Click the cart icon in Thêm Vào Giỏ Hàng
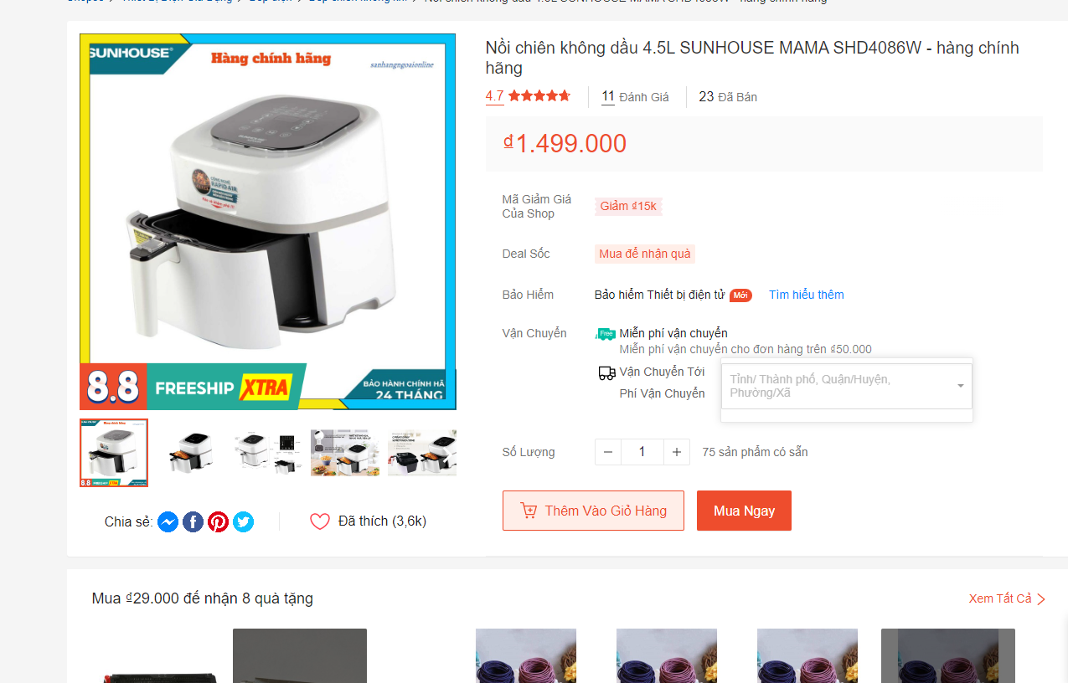 (x=529, y=511)
